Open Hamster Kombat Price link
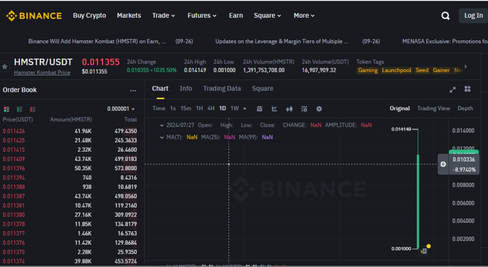 pyautogui.click(x=42, y=72)
